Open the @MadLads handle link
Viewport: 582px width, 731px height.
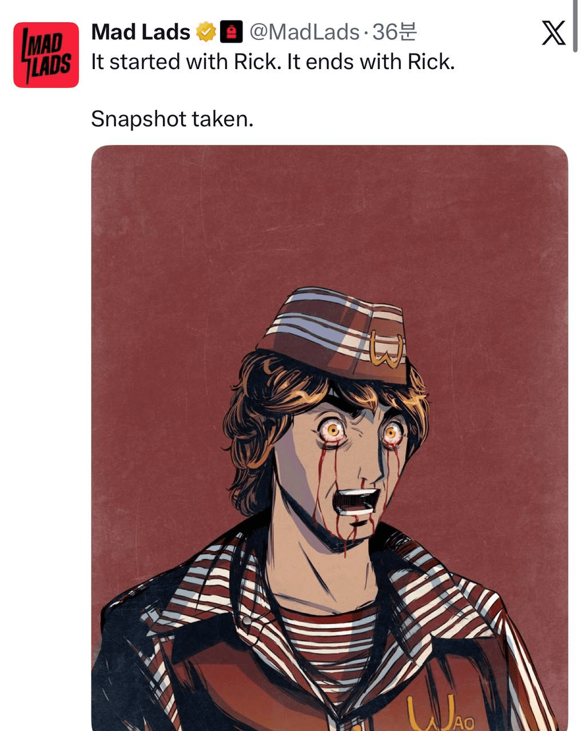pyautogui.click(x=304, y=32)
